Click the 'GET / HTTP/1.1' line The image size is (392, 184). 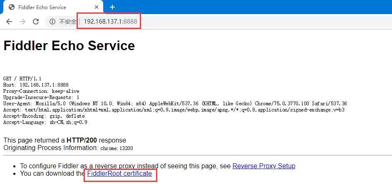(x=22, y=79)
